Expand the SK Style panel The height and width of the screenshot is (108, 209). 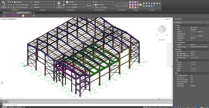tap(43, 10)
